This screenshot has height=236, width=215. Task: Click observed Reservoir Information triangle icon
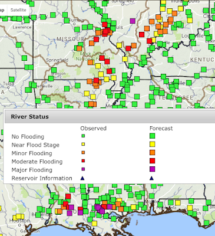tap(82, 178)
